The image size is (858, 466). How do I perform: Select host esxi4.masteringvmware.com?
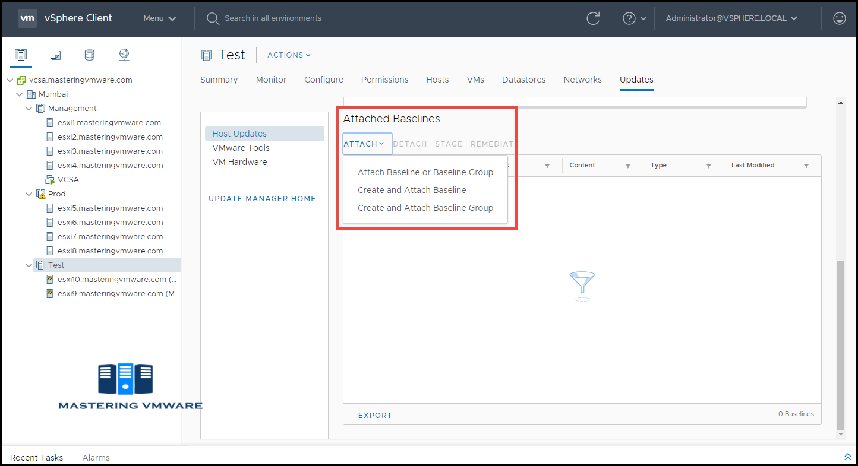point(110,166)
